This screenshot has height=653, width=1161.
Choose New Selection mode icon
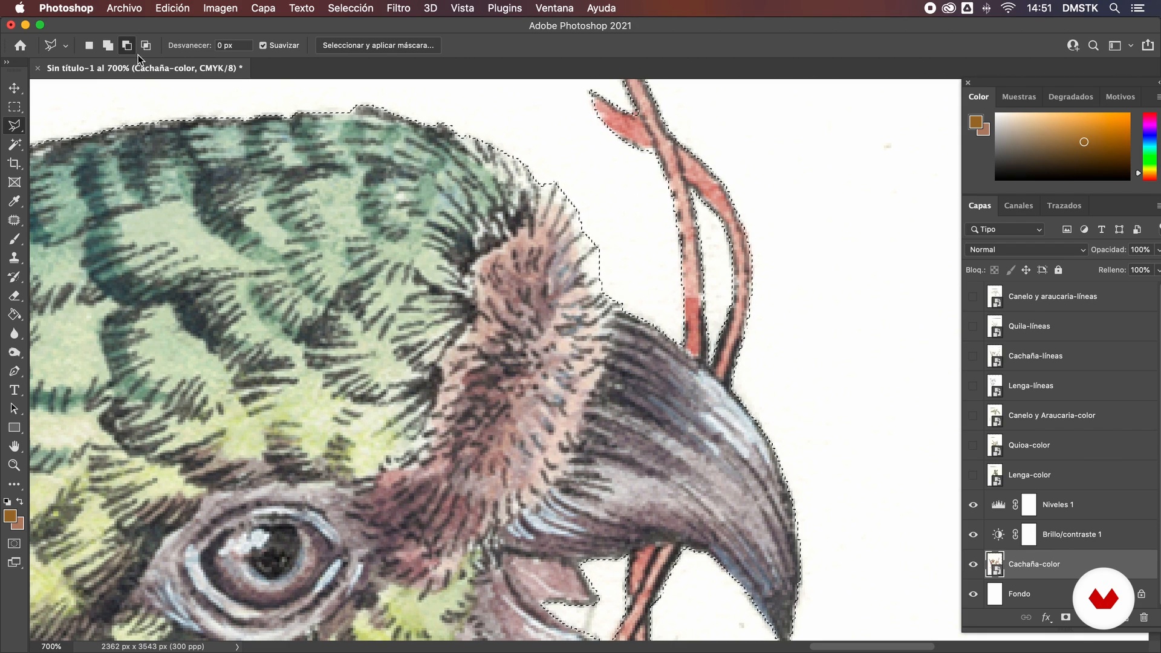tap(89, 45)
